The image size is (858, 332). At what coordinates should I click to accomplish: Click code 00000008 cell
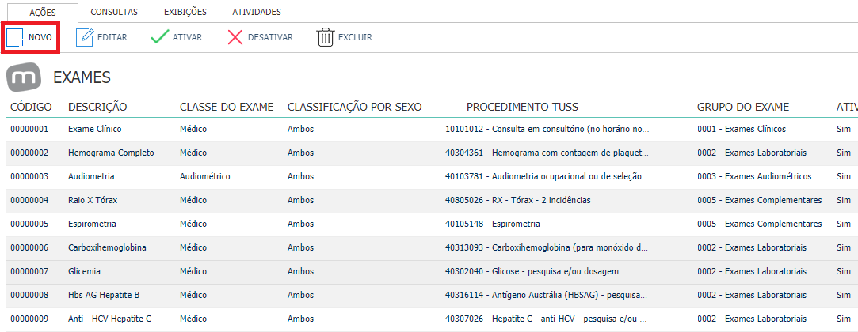coord(29,295)
